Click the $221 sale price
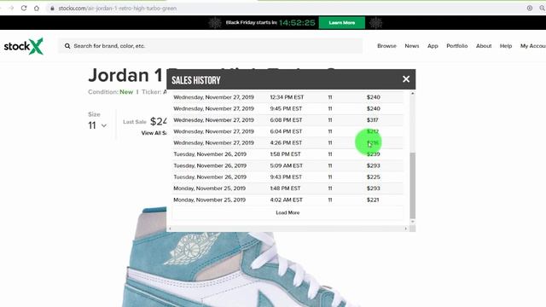 click(373, 200)
